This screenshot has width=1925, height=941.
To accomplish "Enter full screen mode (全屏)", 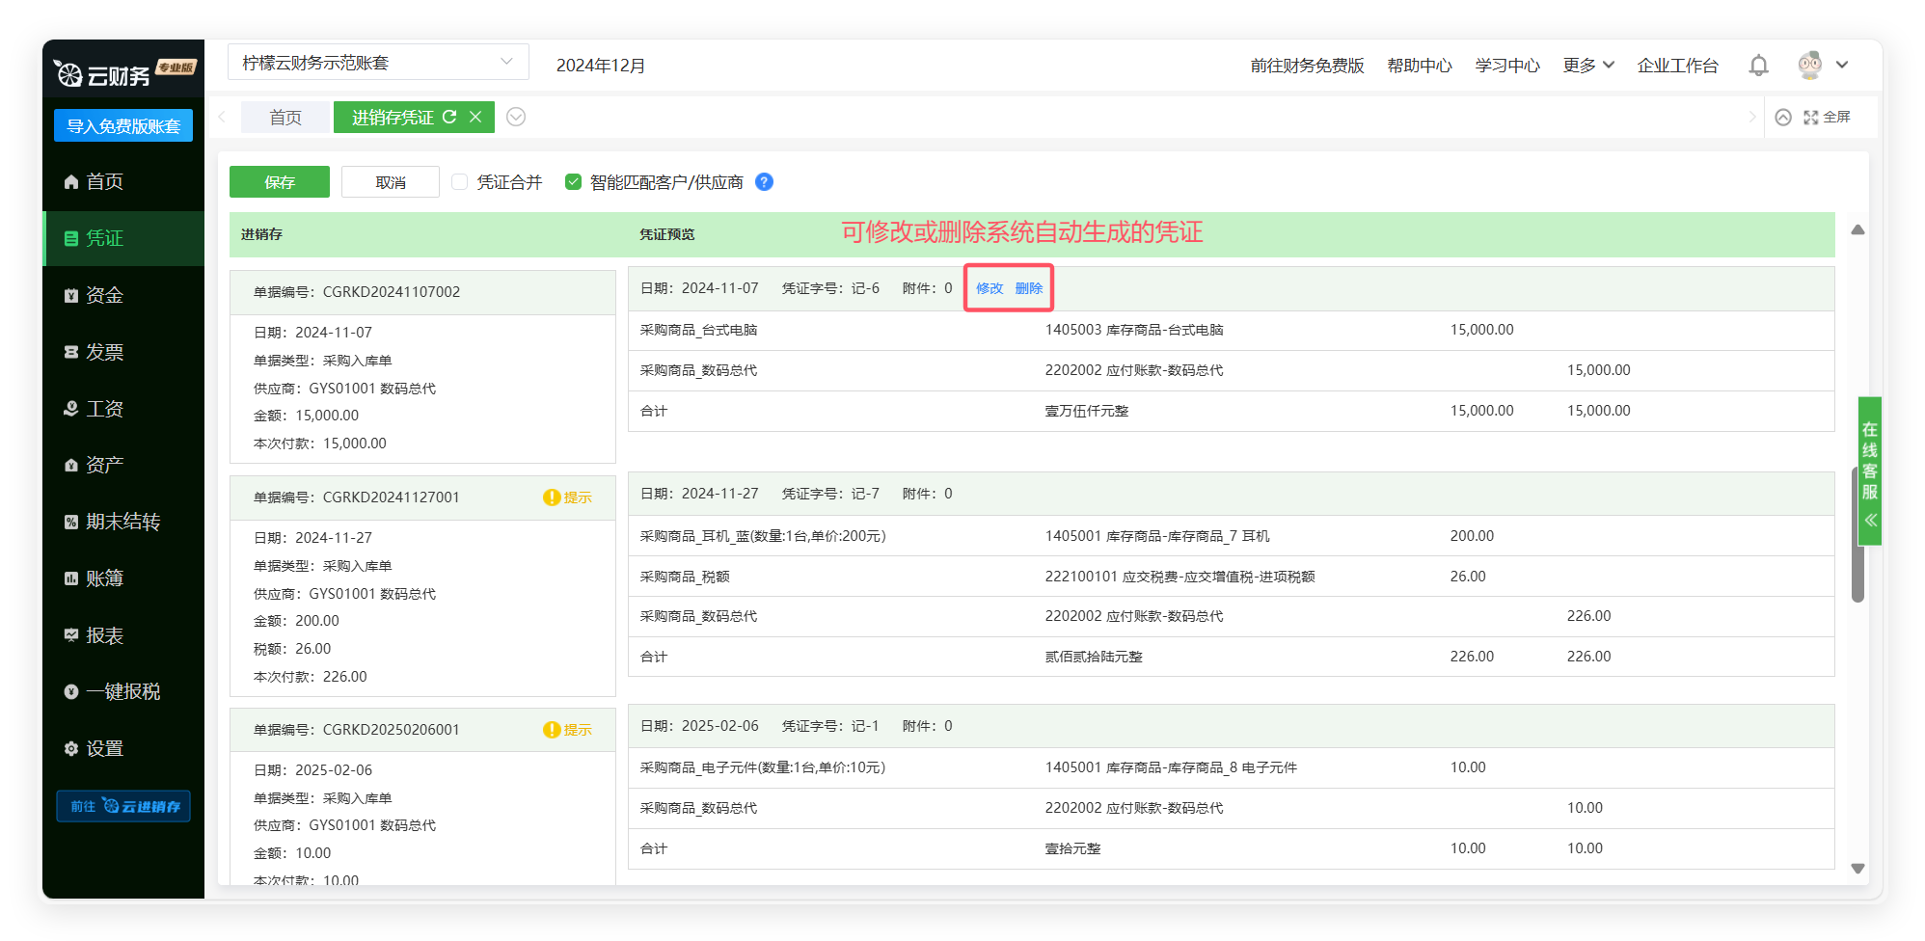I will click(1827, 117).
